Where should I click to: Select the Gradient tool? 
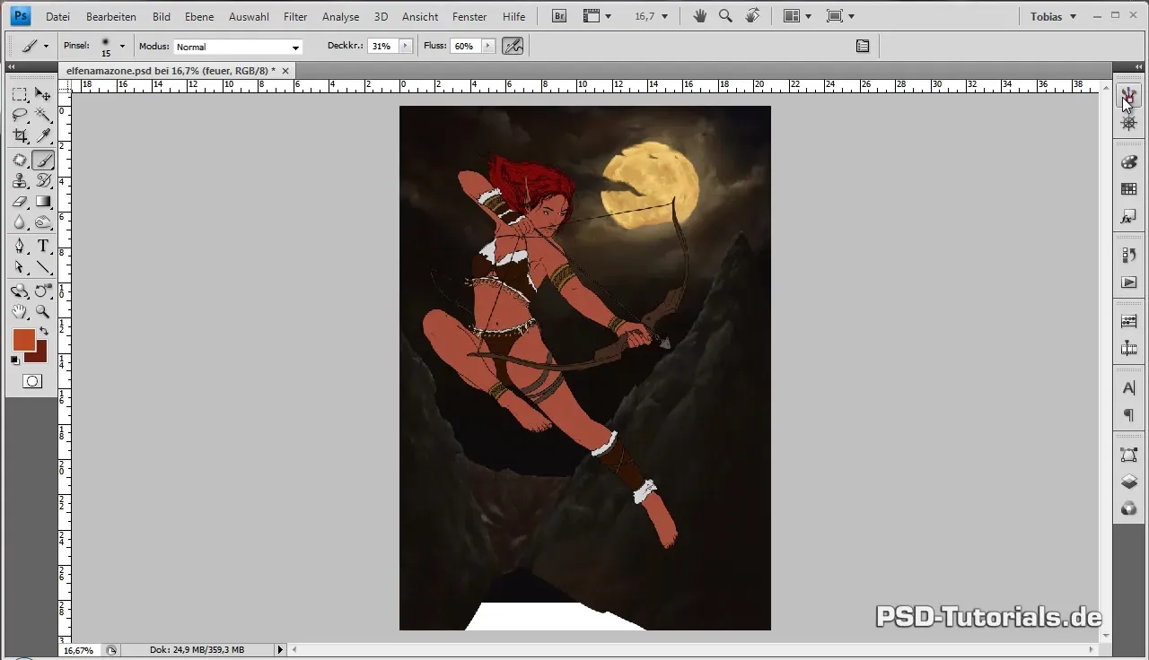point(42,202)
